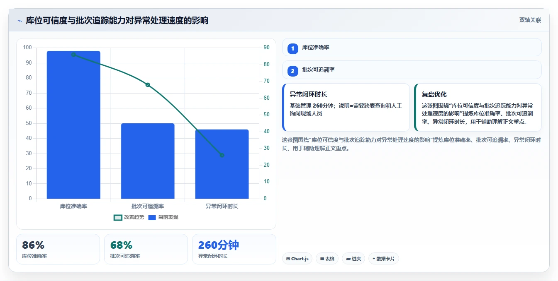Open the 异常闭环时长 info card

click(x=346, y=107)
